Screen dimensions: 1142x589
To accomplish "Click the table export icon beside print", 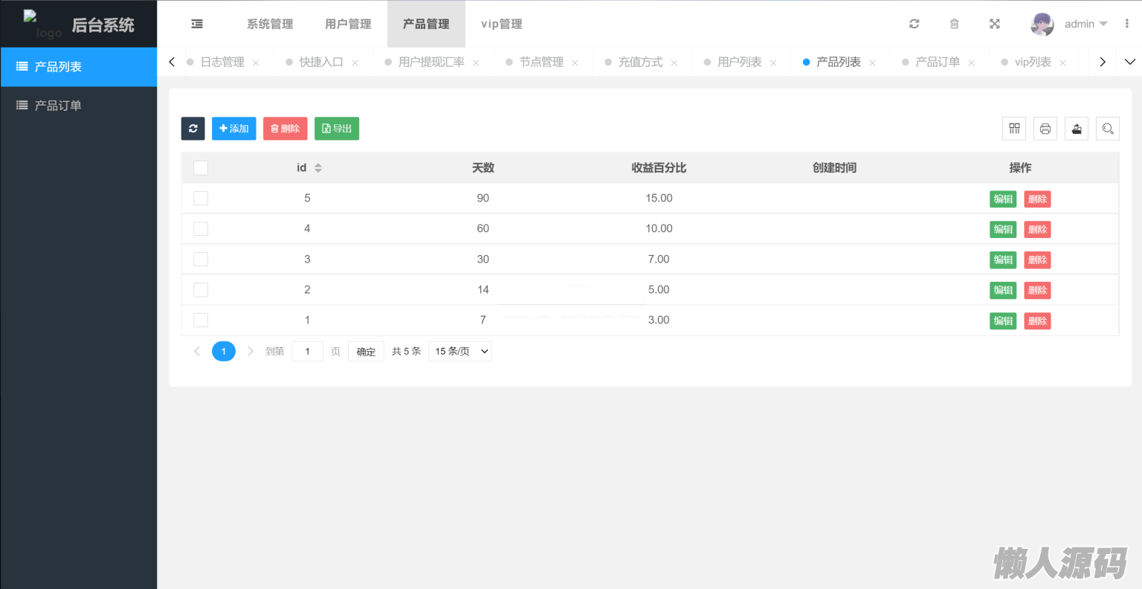I will [1076, 129].
